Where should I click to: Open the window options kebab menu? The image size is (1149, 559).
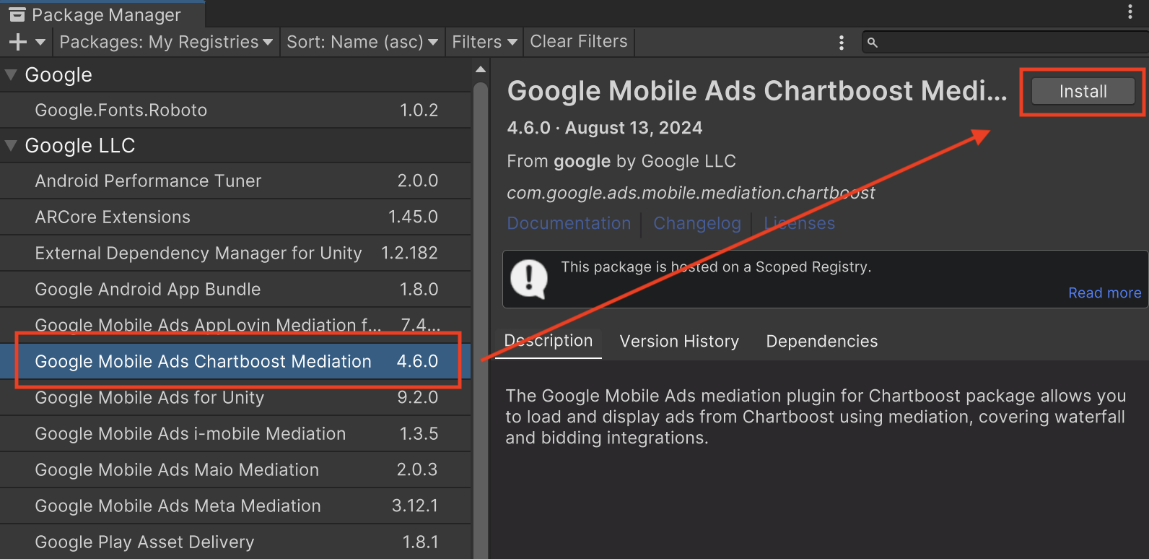(1130, 12)
